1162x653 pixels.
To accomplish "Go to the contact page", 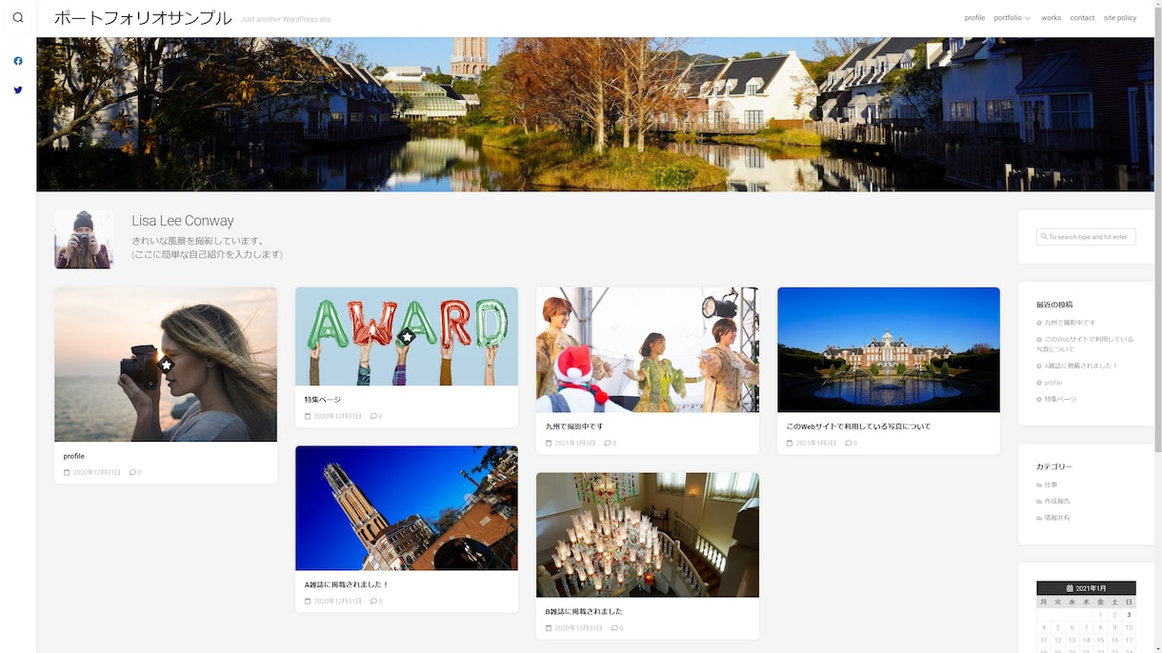I will click(1082, 18).
